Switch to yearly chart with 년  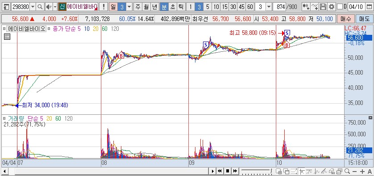[x=154, y=7]
